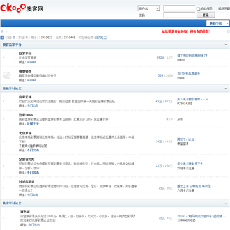Image resolution: width=230 pixels, height=230 pixels.
Task: Collapse the 赢家平台 category section
Action: tap(226, 45)
